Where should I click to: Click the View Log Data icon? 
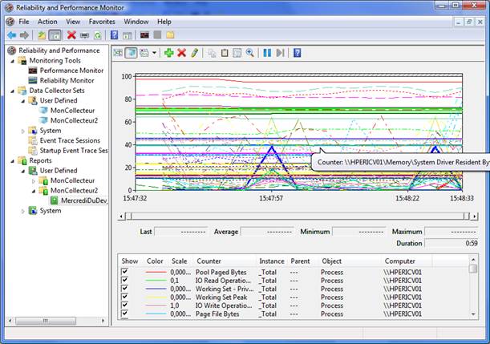click(x=131, y=53)
